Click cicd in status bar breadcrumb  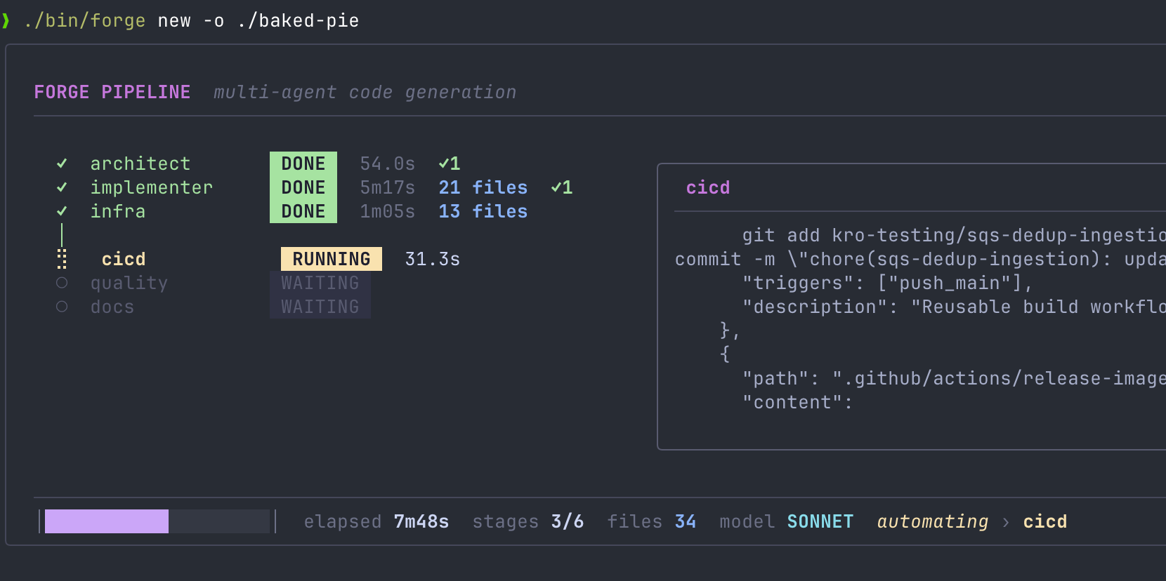[x=1045, y=521]
